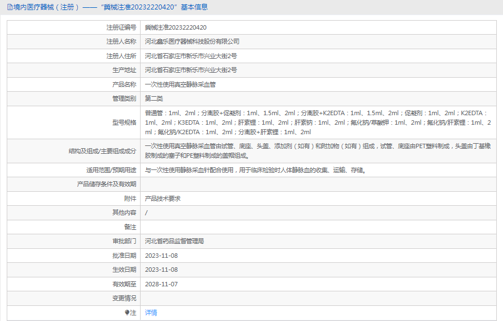503x321 pixels.
Task: Click the 其他内容 label
Action: (124, 213)
